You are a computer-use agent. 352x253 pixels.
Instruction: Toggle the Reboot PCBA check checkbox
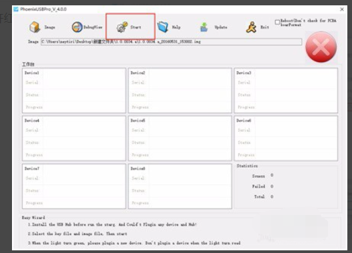pyautogui.click(x=277, y=22)
